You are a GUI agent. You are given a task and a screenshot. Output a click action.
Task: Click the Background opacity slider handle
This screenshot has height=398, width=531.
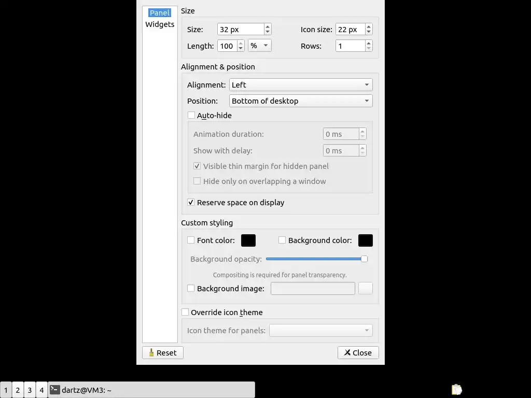click(x=364, y=259)
